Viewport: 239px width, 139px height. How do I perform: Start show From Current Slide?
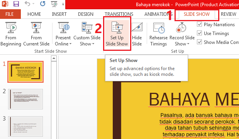(36, 34)
